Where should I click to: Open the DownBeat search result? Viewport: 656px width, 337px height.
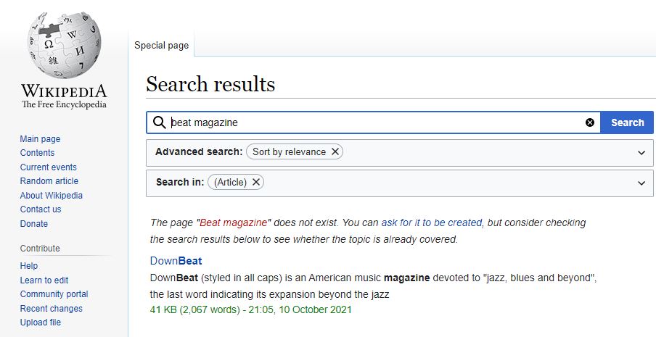[176, 261]
